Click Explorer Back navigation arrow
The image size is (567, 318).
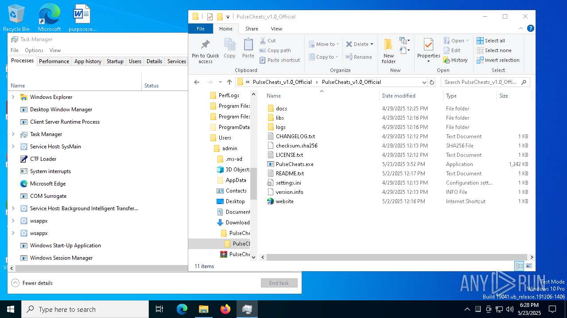click(197, 82)
